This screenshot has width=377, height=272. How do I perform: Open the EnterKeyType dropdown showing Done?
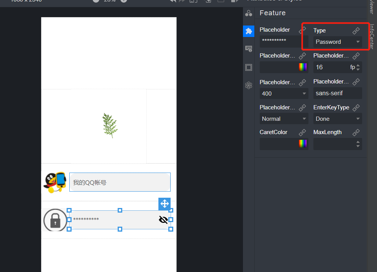[x=337, y=119]
